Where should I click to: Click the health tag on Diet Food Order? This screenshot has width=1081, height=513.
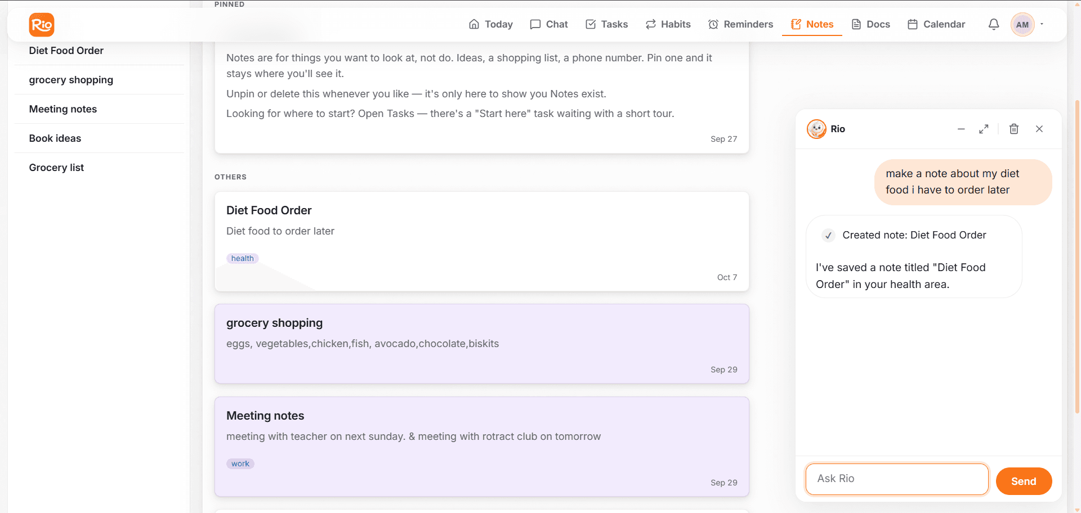(x=243, y=258)
